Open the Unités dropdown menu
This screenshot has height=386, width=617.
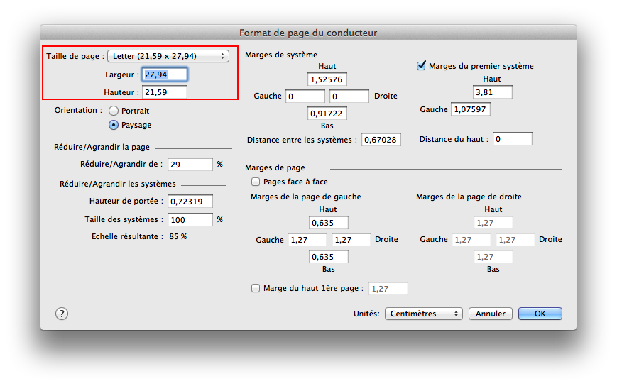[423, 314]
